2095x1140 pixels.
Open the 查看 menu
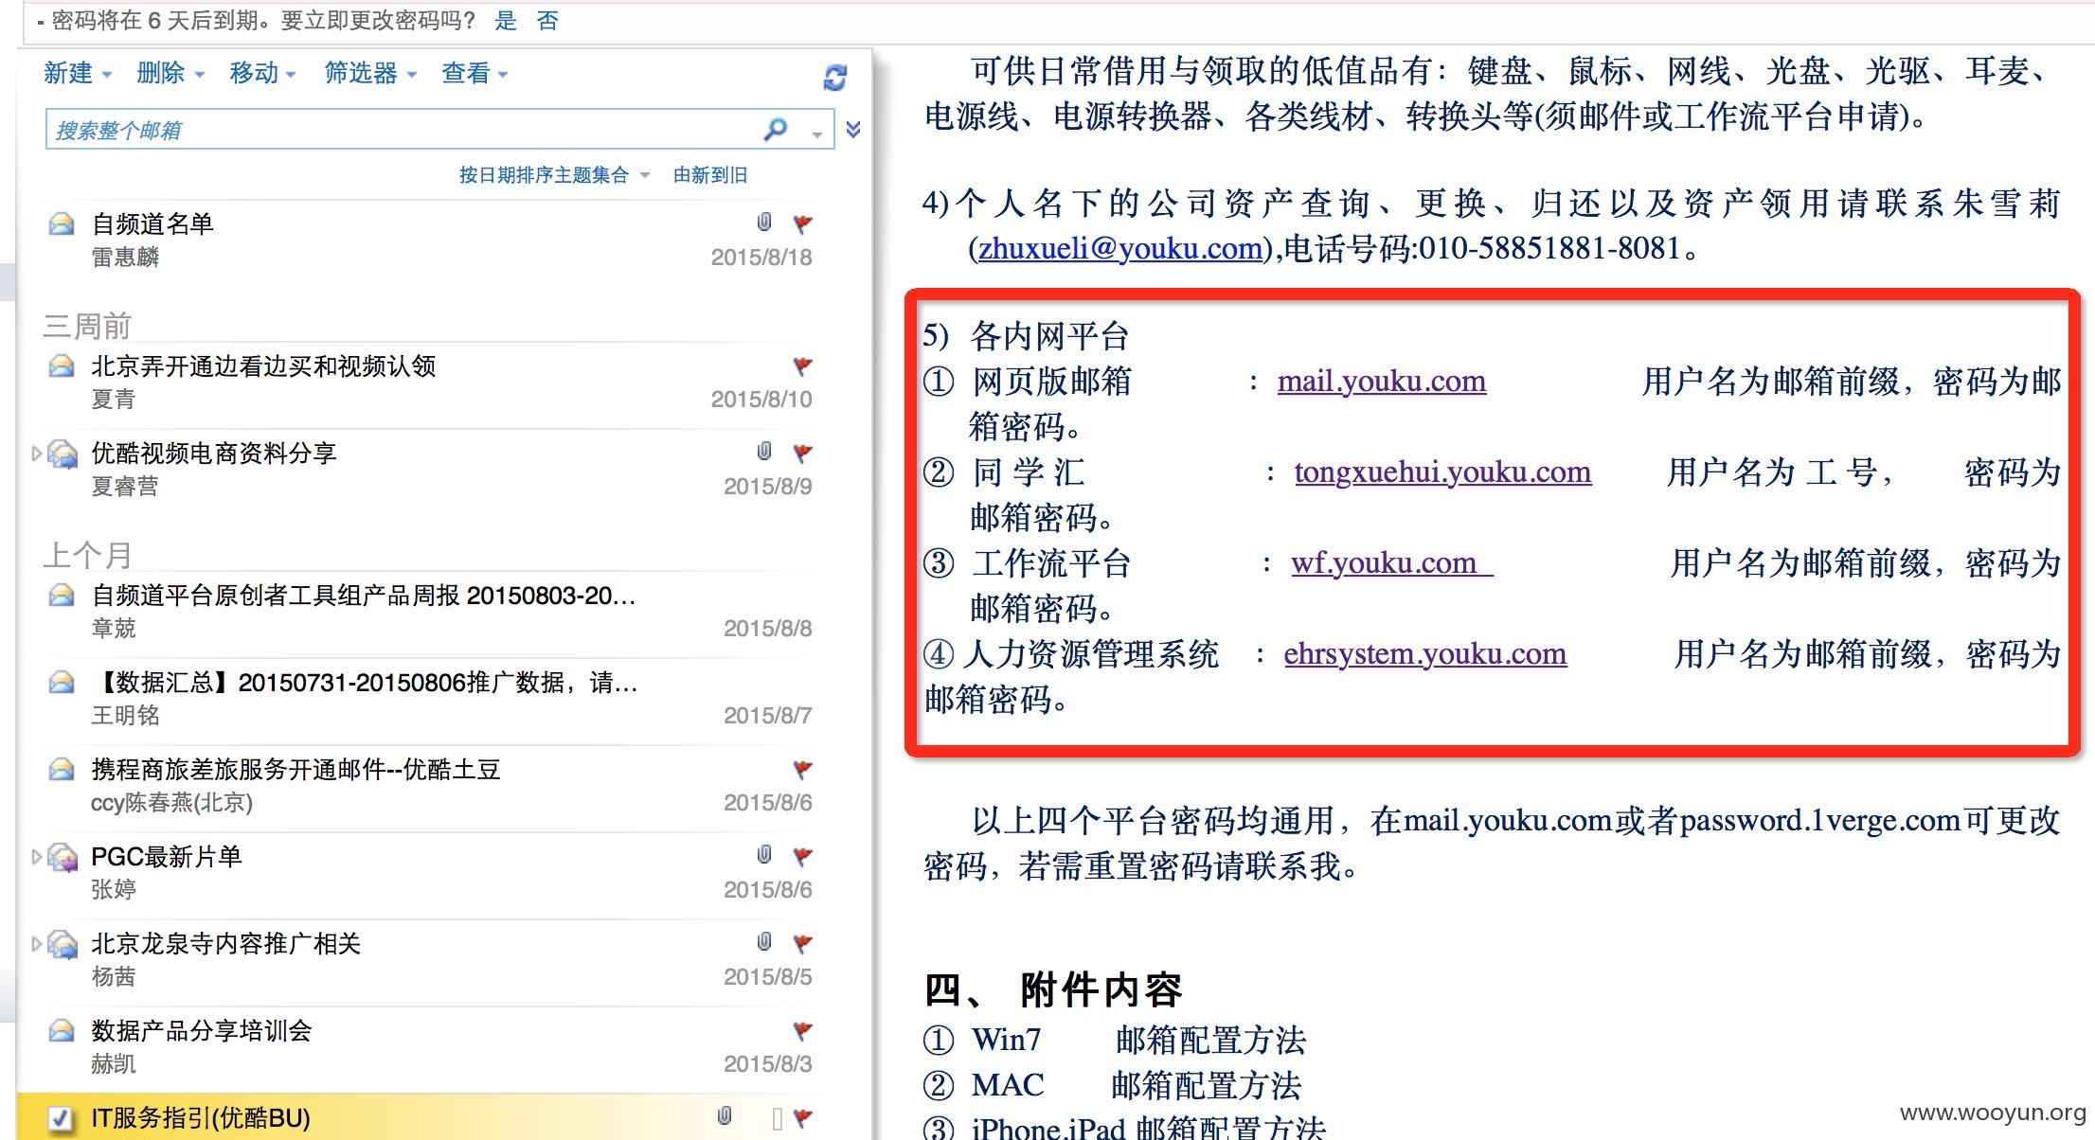[x=475, y=73]
